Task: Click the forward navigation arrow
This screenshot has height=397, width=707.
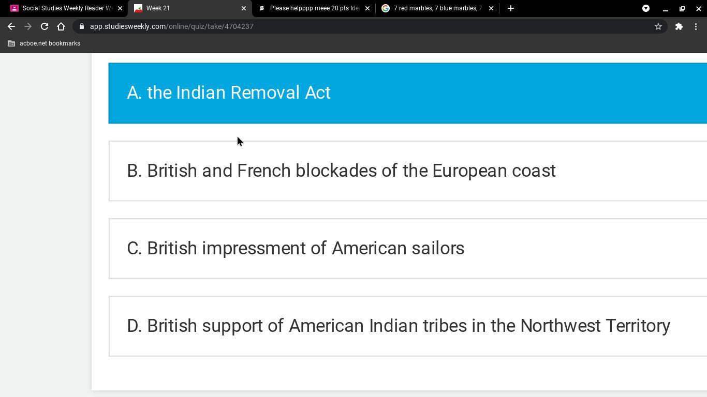Action: 28,26
